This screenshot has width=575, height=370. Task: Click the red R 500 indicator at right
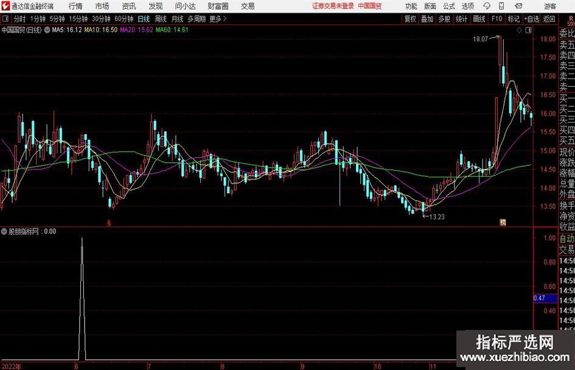(x=571, y=21)
